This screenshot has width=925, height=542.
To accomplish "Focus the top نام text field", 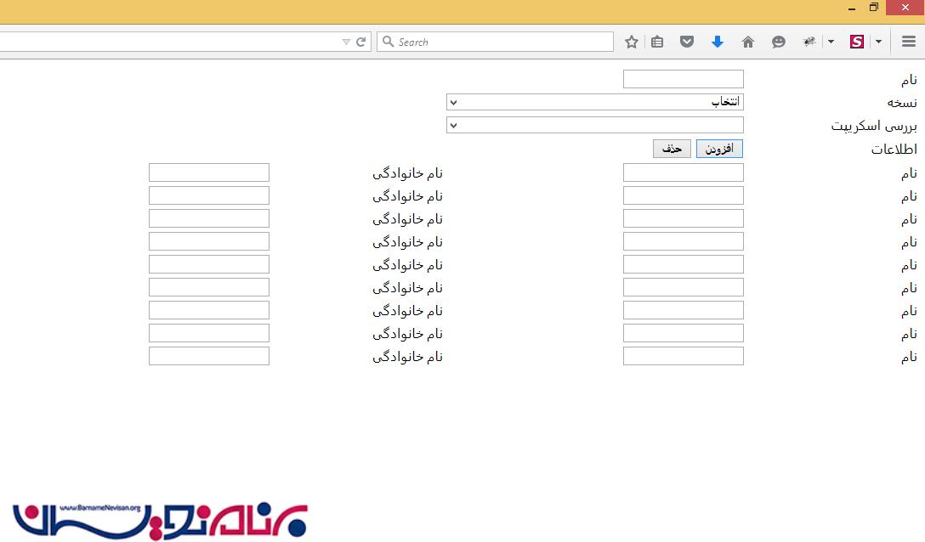I will [x=683, y=79].
